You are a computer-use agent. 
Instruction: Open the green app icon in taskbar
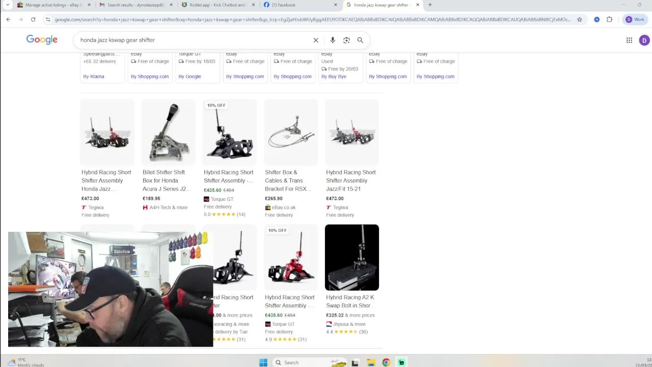click(401, 362)
